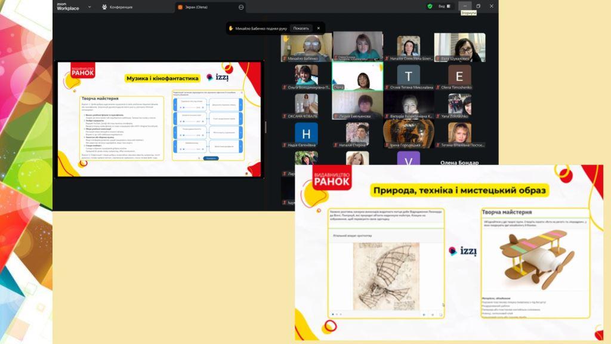
Task: Click the blue check button under the matching exercise
Action: [x=211, y=158]
